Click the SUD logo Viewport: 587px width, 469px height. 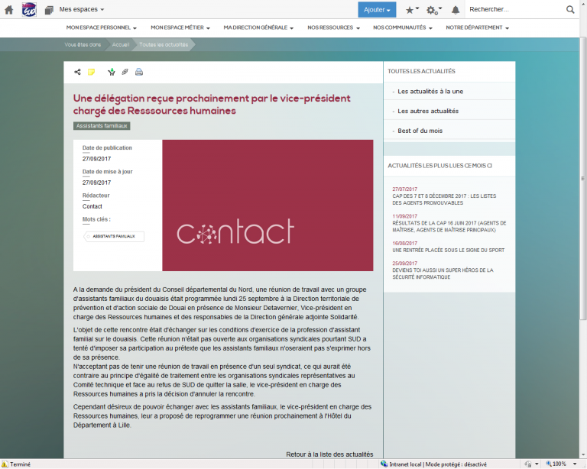(x=29, y=9)
